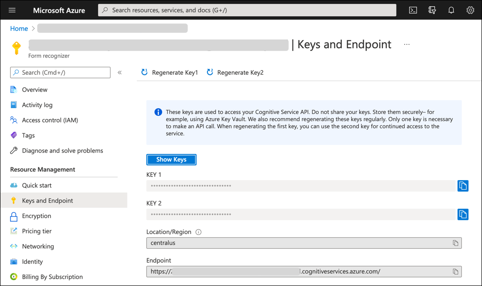This screenshot has width=482, height=286.
Task: Open the portal settings gear
Action: (470, 10)
